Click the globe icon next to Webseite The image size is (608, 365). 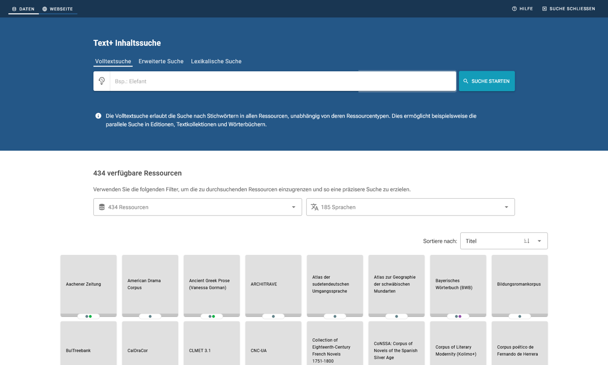[x=45, y=9]
